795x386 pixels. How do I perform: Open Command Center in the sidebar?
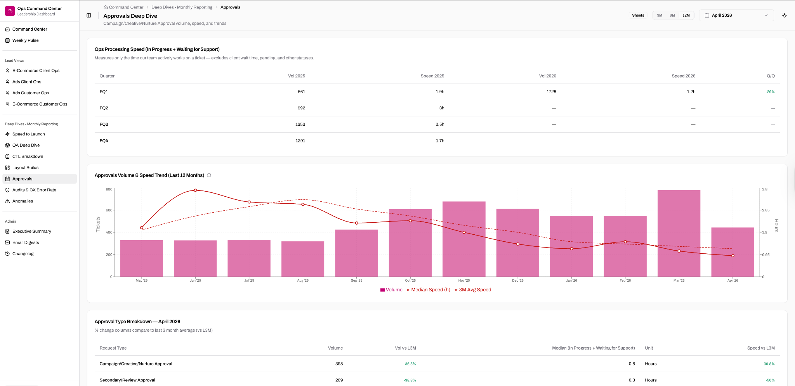click(40, 29)
